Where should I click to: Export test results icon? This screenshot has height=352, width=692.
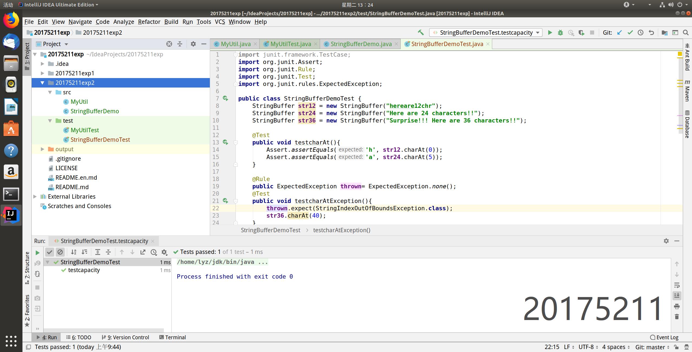coord(143,252)
